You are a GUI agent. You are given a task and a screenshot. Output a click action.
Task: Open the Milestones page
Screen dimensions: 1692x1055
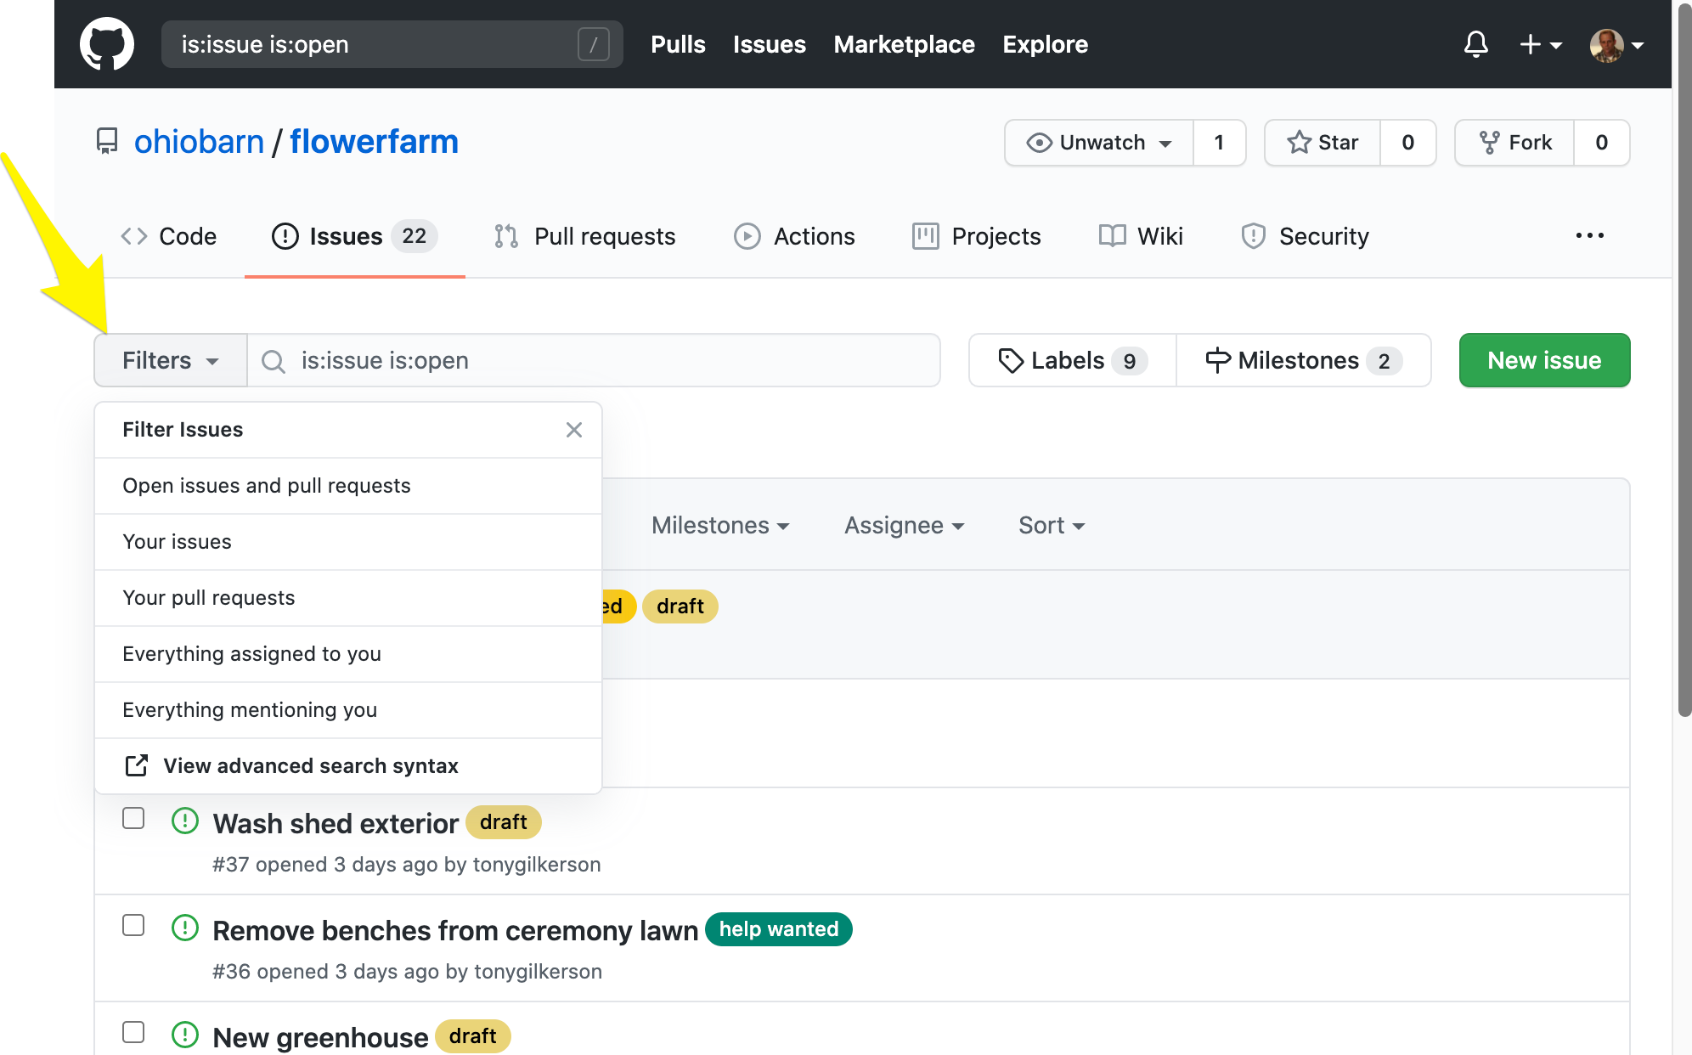click(x=1304, y=360)
